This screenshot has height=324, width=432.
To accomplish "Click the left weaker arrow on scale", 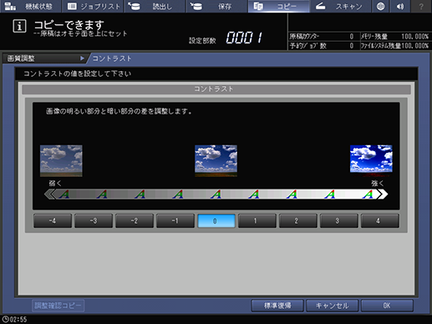I will coord(49,194).
